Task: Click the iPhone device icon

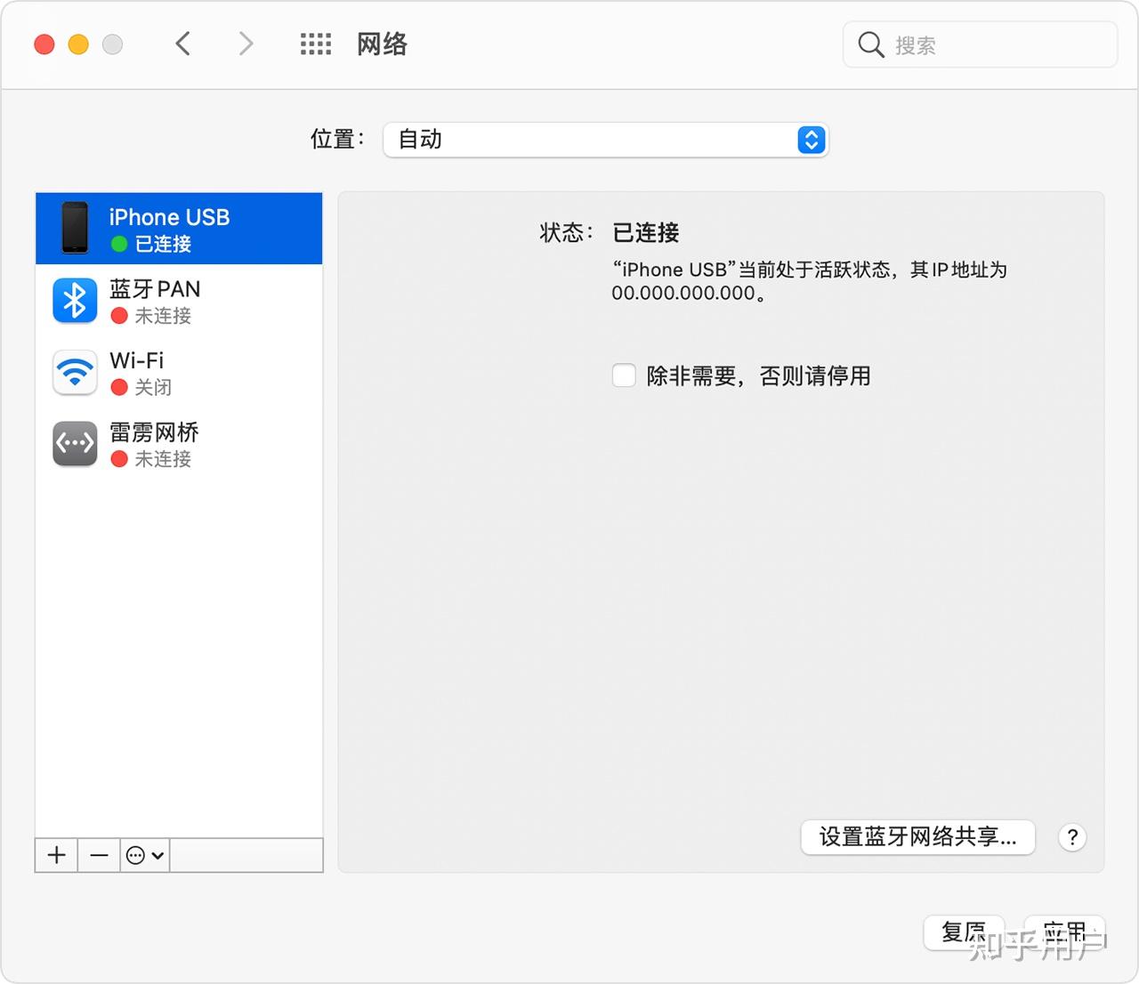Action: click(x=75, y=228)
